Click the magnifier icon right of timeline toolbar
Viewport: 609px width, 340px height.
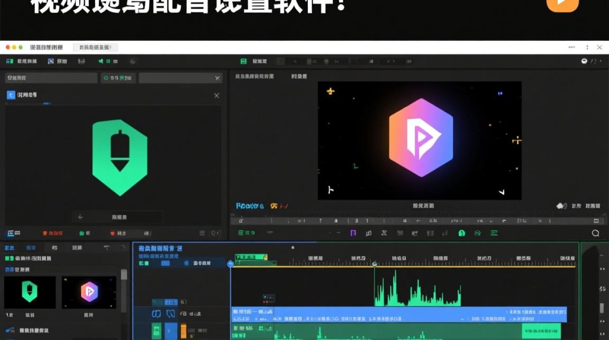coord(595,233)
